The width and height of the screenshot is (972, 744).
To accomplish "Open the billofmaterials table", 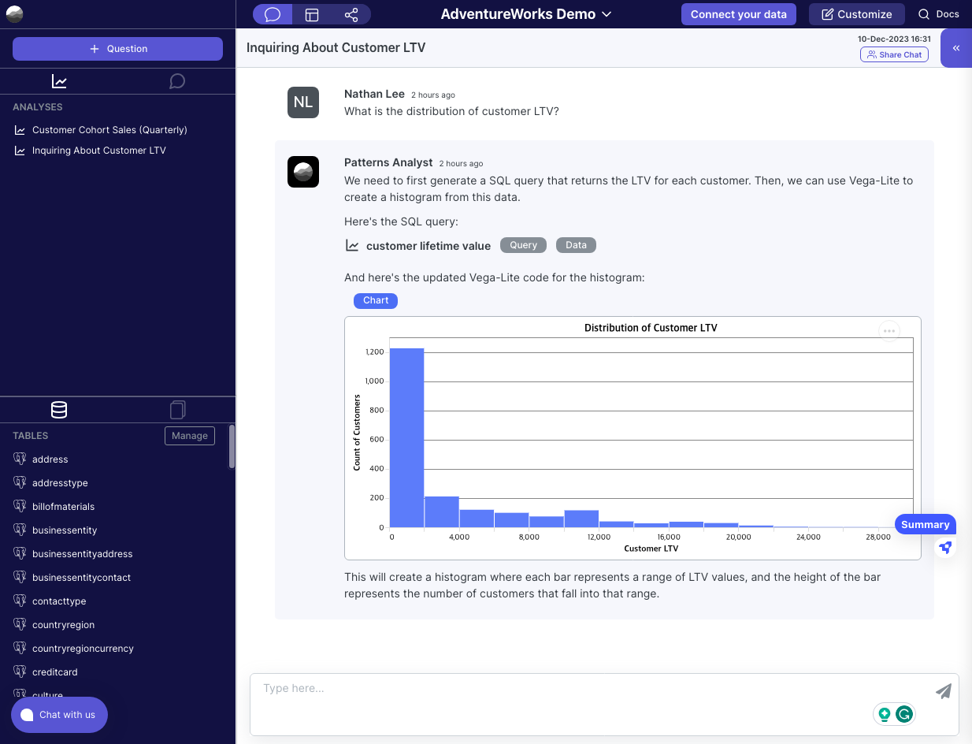I will 63,507.
